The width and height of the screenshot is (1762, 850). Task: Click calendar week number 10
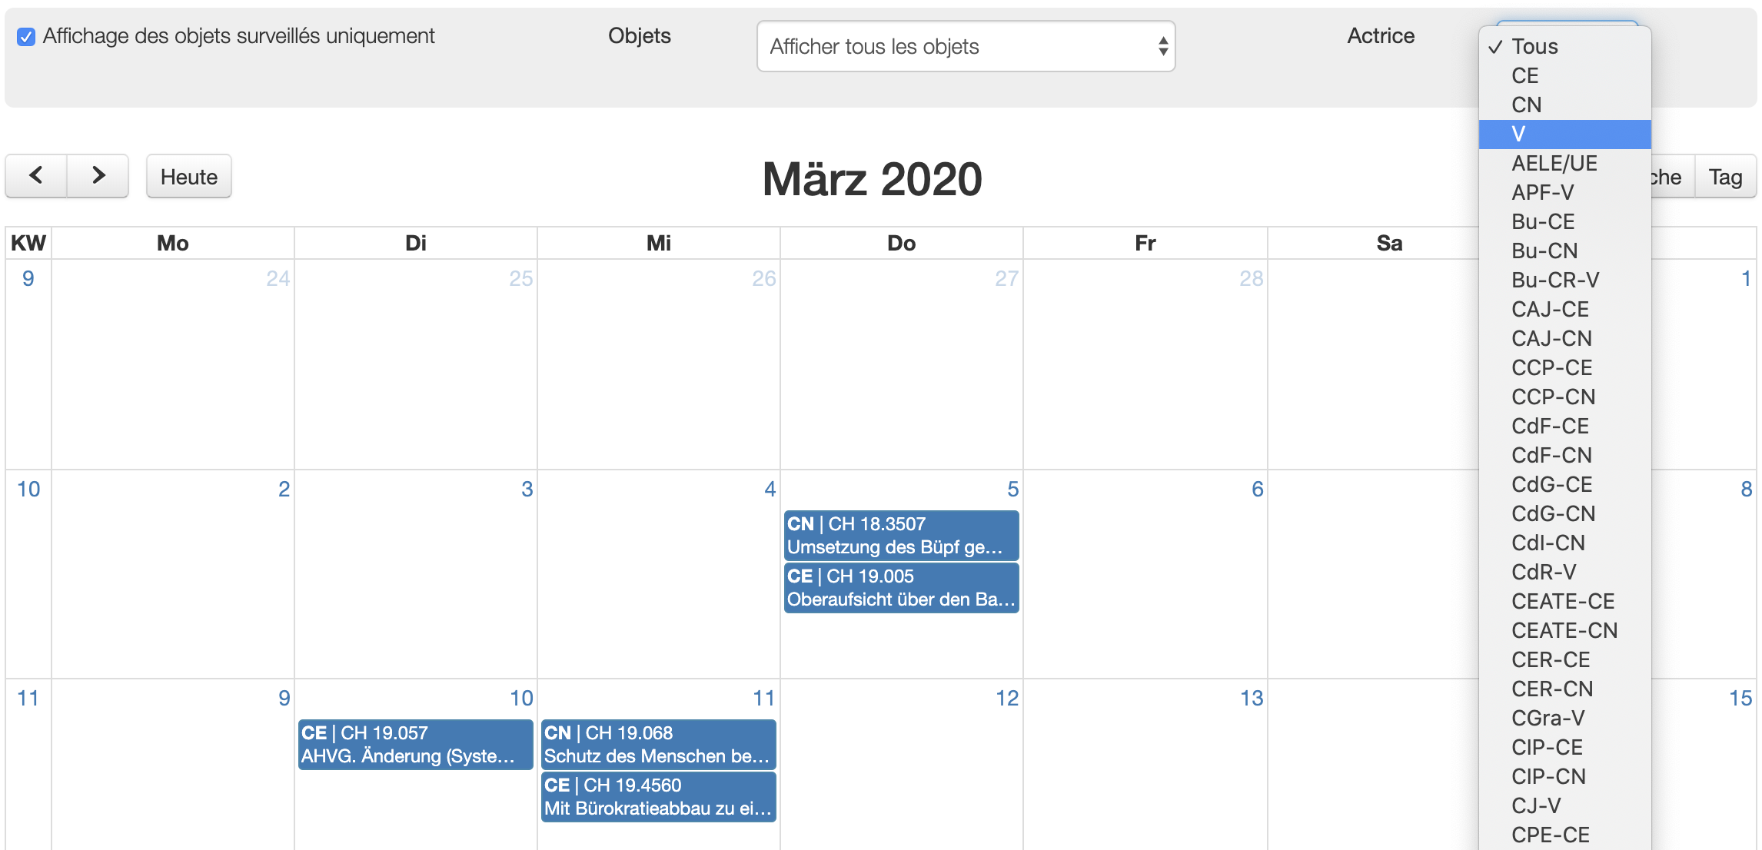click(28, 489)
